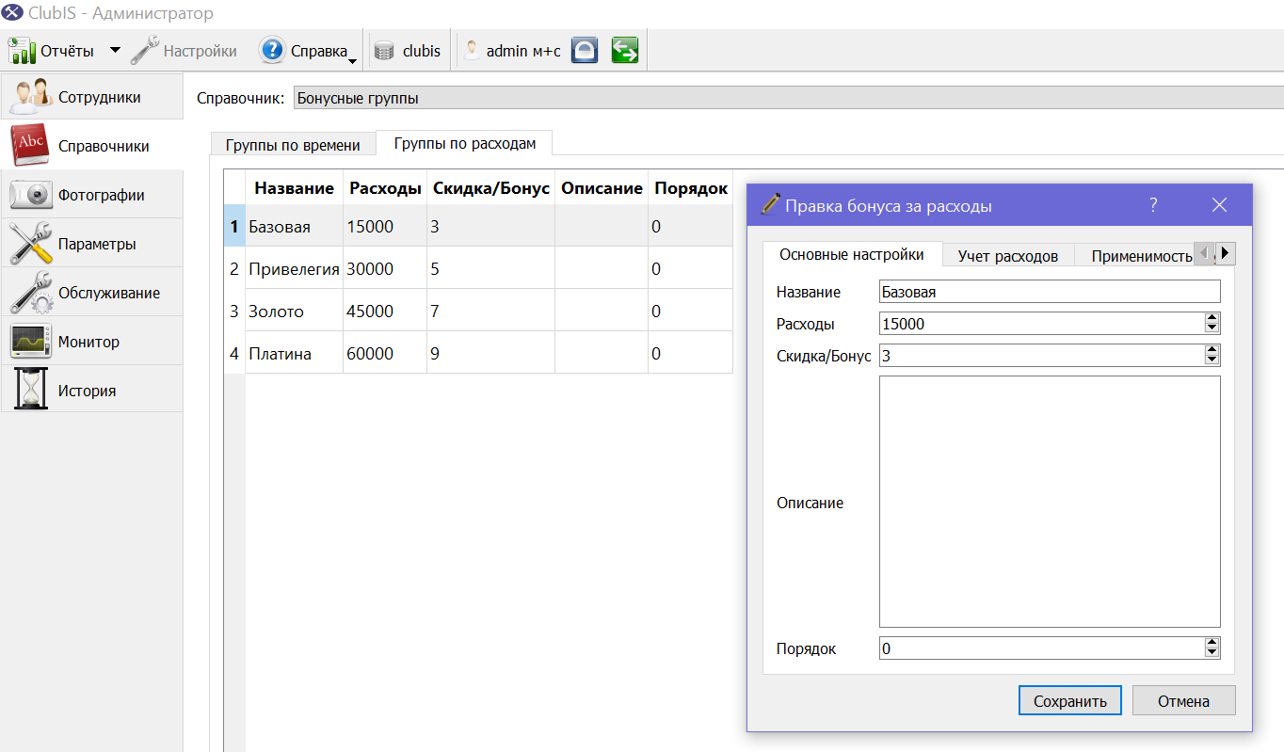Open the Справочник Бонусные группы selector
The height and width of the screenshot is (752, 1284).
point(788,98)
